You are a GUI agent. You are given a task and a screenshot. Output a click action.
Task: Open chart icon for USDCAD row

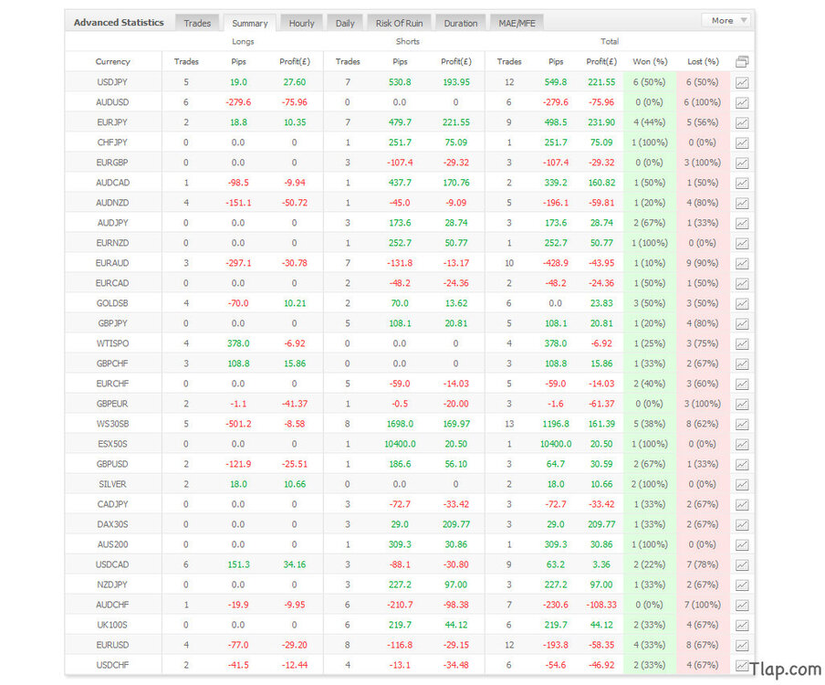(x=742, y=565)
